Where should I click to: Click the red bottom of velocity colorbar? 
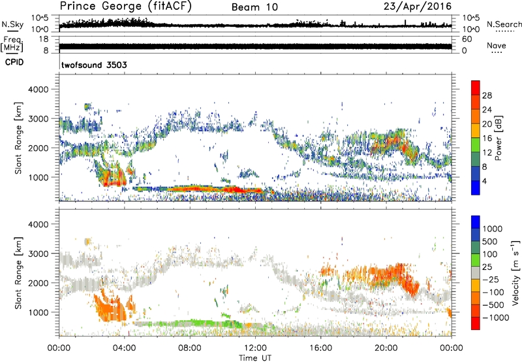(476, 323)
